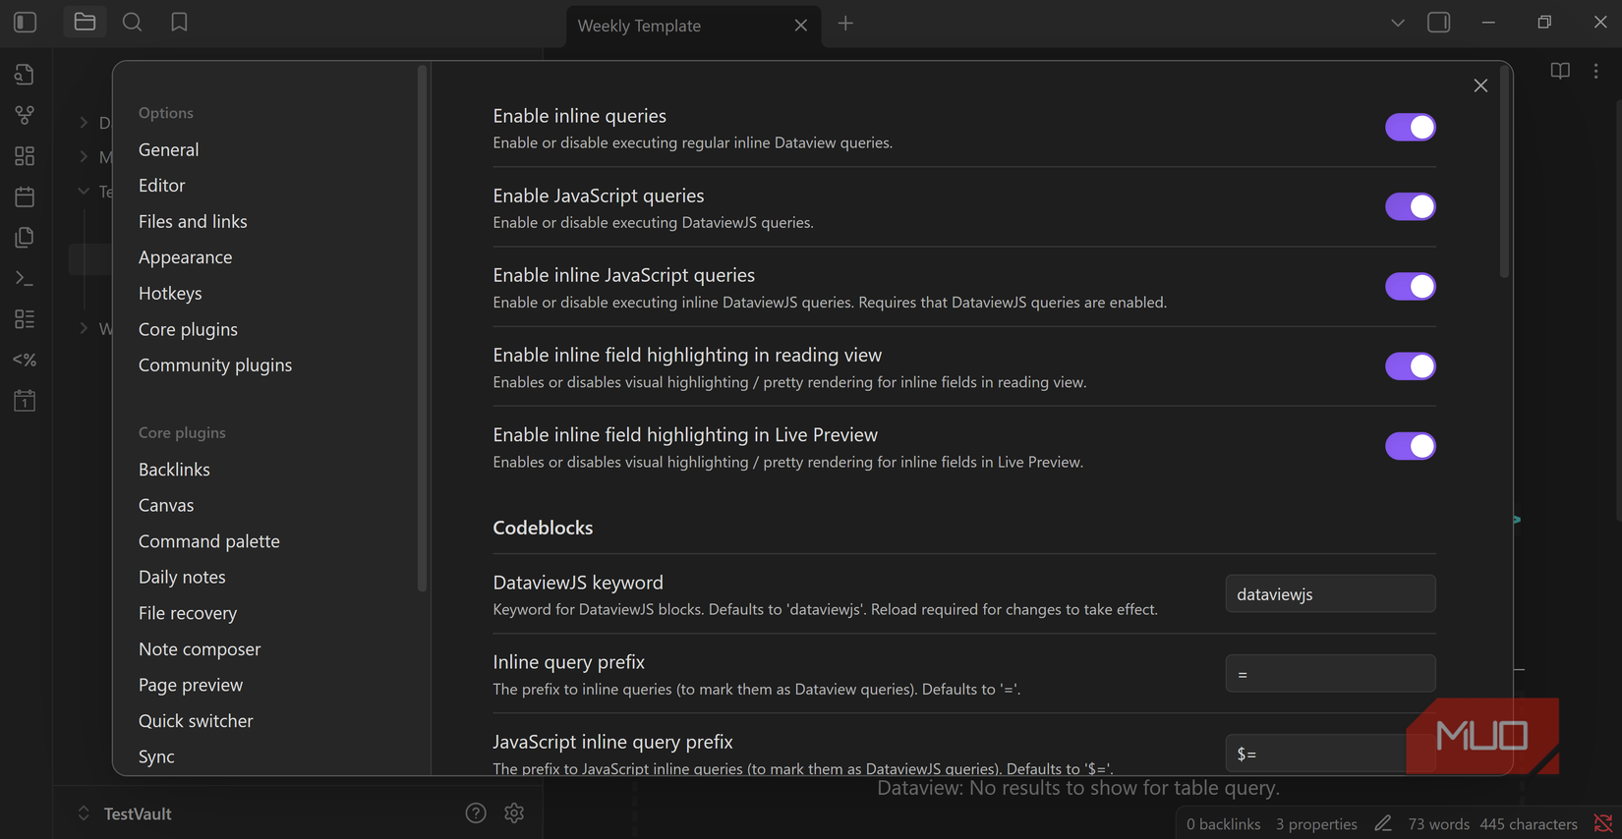
Task: Open today's daily note icon
Action: (x=25, y=196)
